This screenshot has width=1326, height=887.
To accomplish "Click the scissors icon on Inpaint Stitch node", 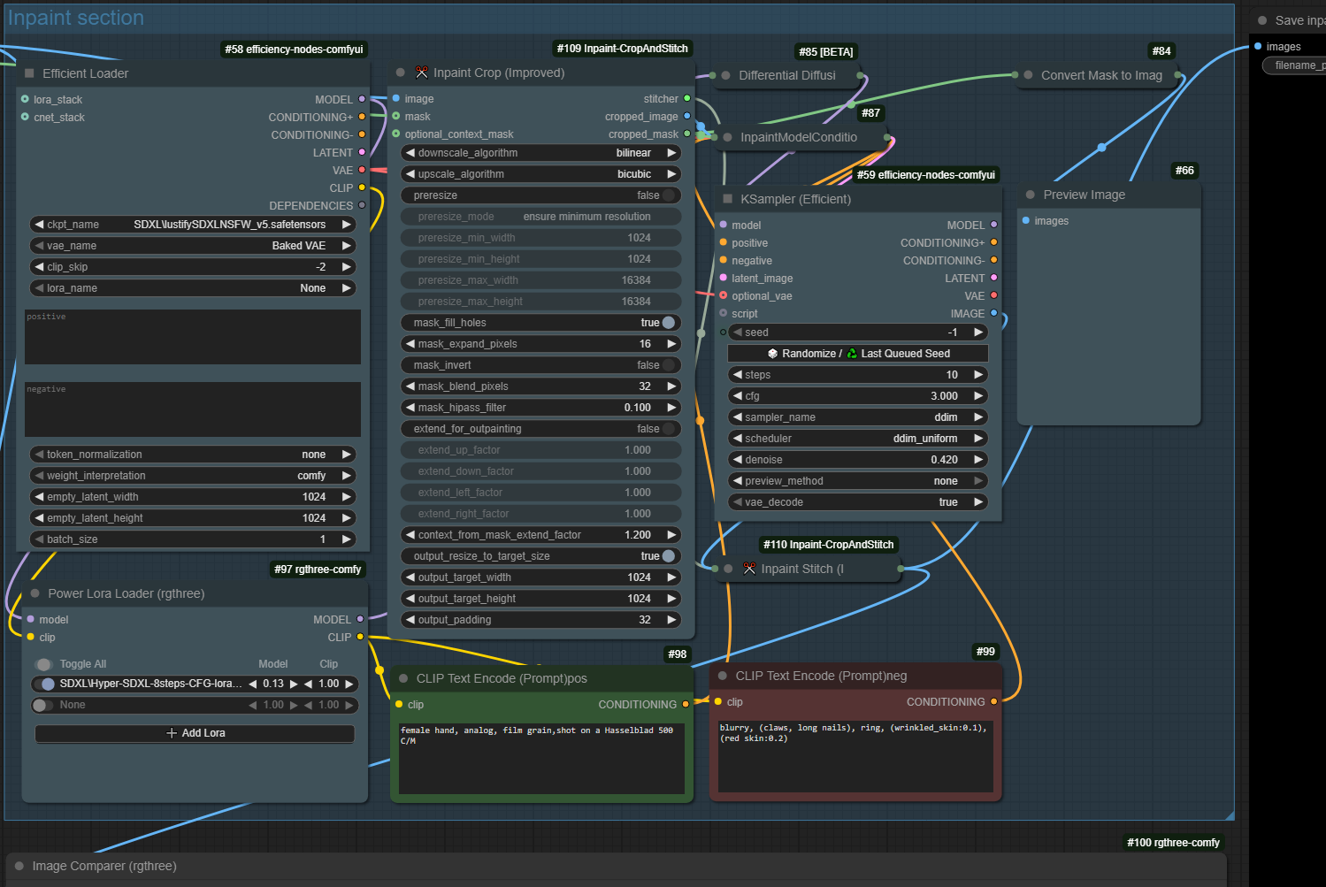I will click(x=749, y=569).
